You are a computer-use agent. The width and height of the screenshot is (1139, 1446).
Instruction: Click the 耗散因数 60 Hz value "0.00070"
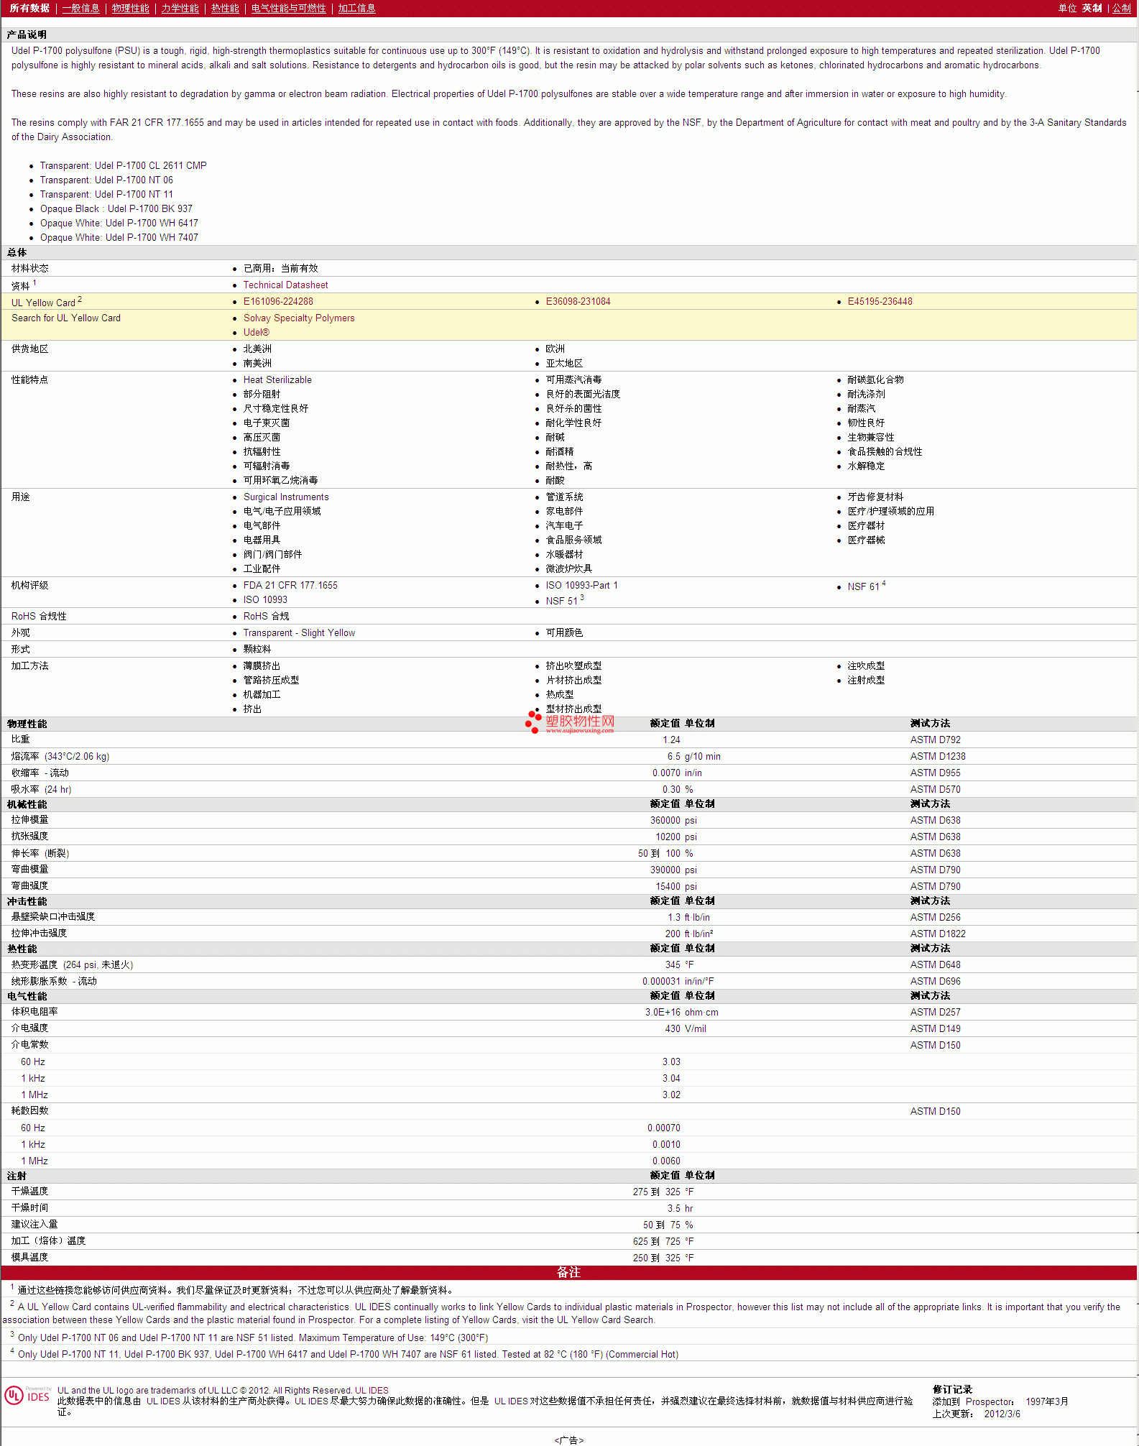tap(663, 1128)
